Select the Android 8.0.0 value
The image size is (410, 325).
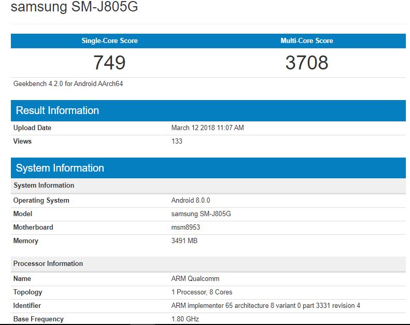pyautogui.click(x=191, y=200)
